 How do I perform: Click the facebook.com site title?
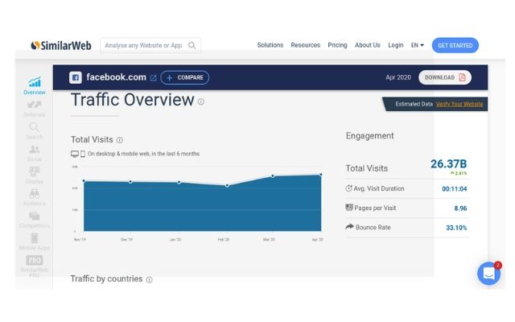pos(116,77)
